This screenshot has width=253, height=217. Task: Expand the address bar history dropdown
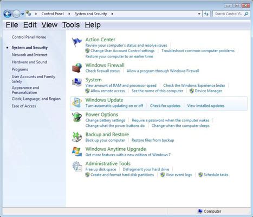[x=199, y=14]
